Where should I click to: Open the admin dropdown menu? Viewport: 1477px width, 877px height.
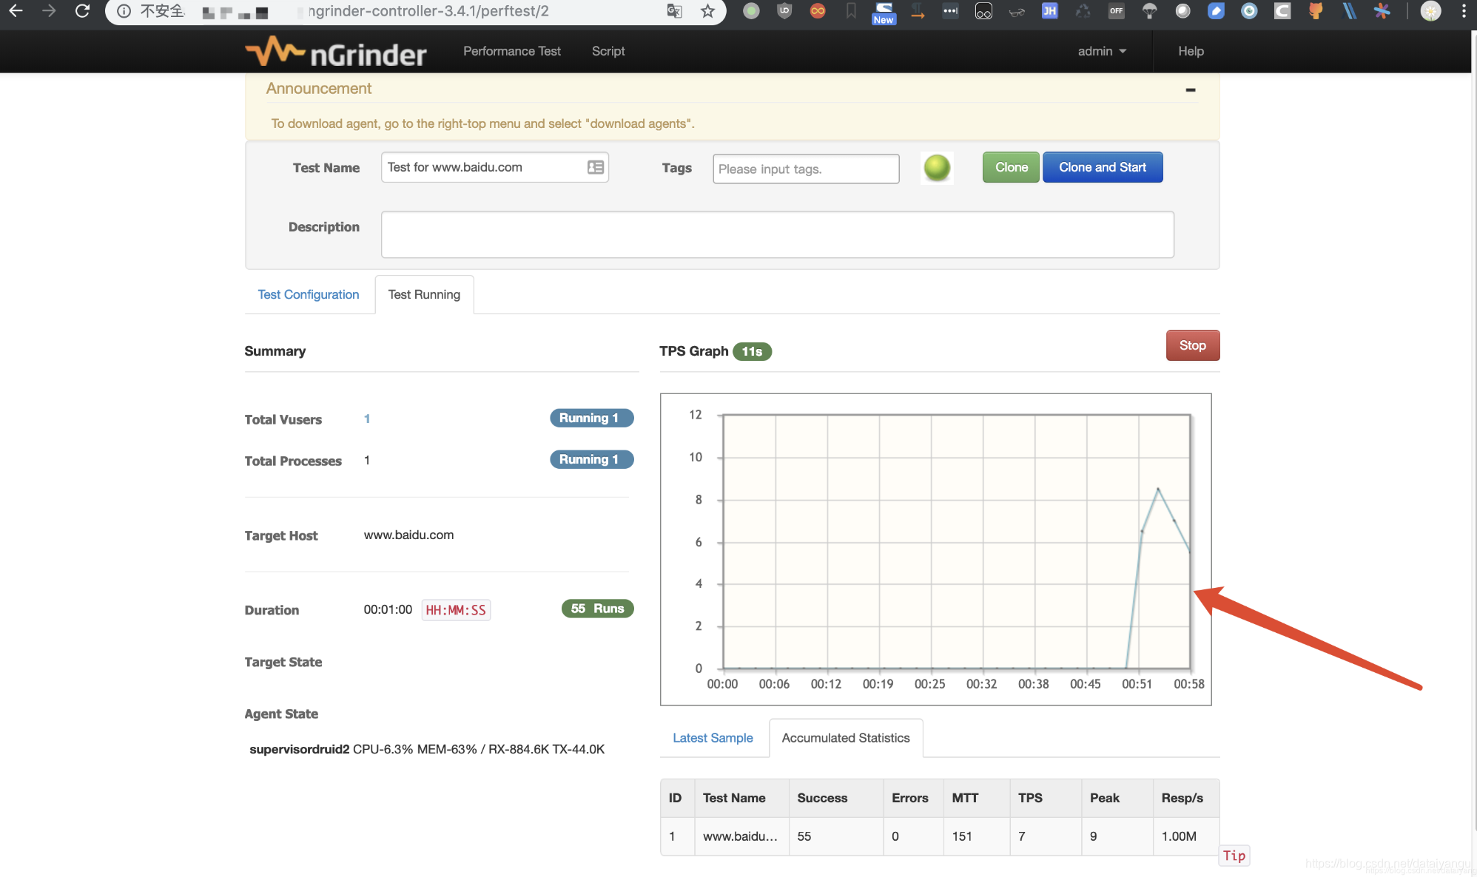click(x=1101, y=51)
